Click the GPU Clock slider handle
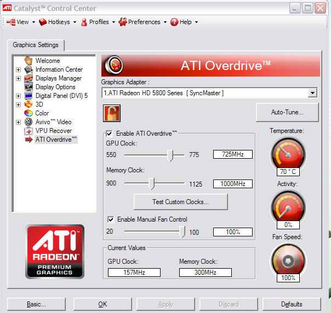Image resolution: width=331 pixels, height=313 pixels. [170, 155]
